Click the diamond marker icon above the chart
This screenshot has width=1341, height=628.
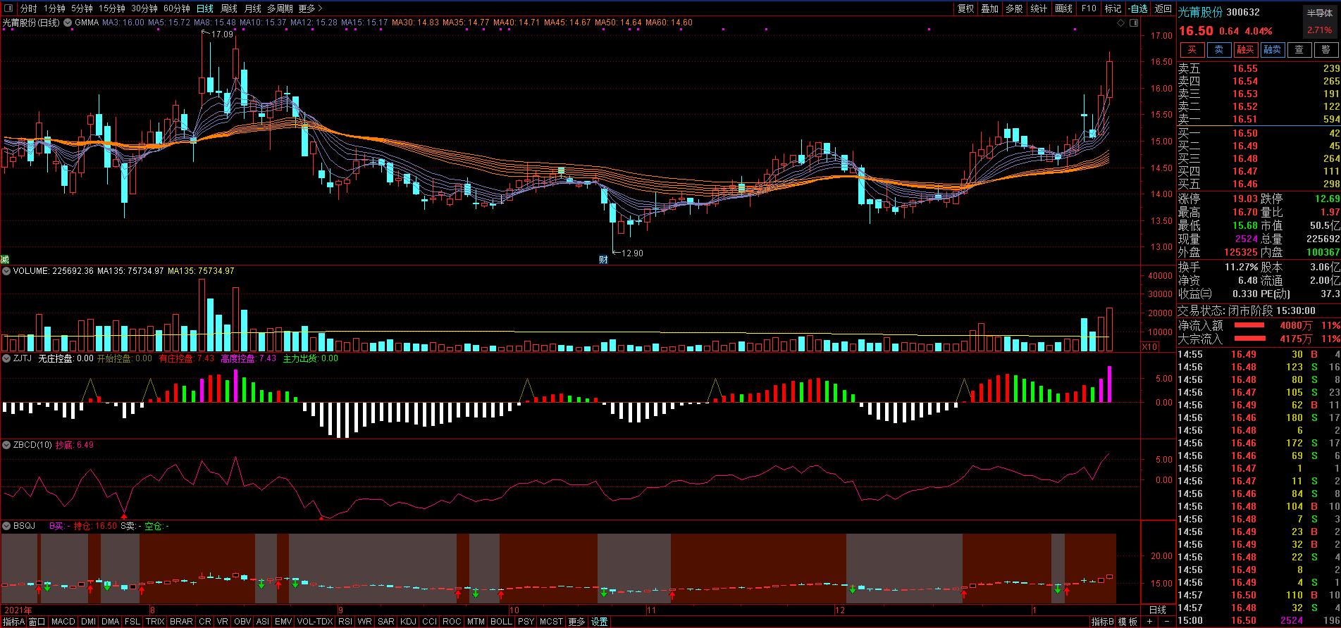point(1121,23)
